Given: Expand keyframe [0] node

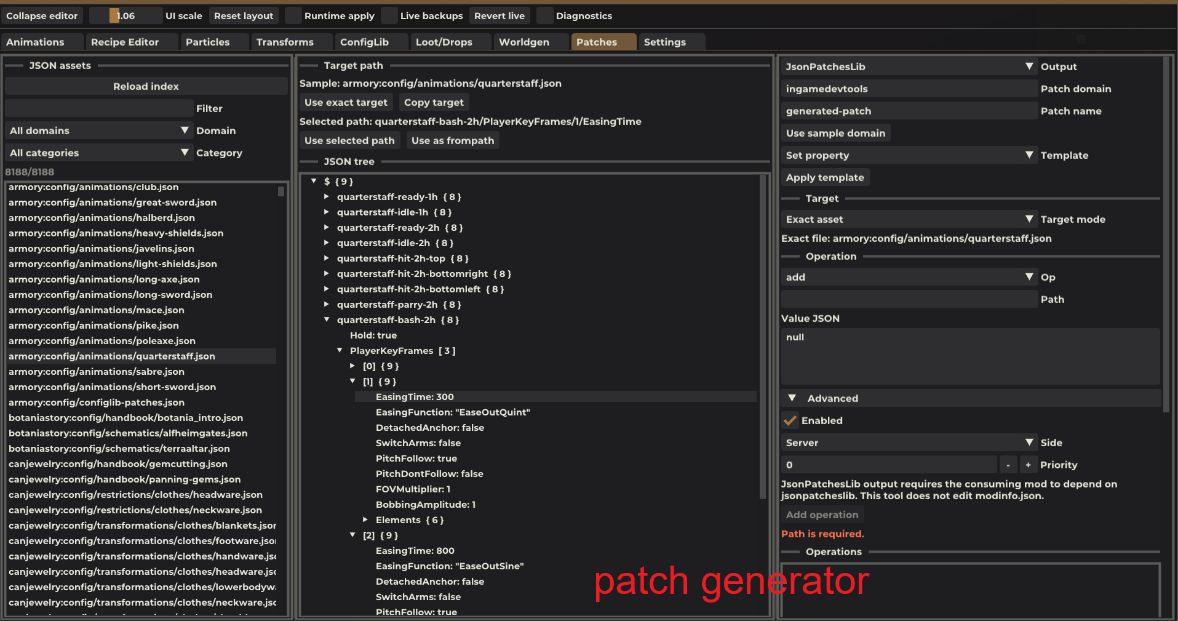Looking at the screenshot, I should click(352, 366).
